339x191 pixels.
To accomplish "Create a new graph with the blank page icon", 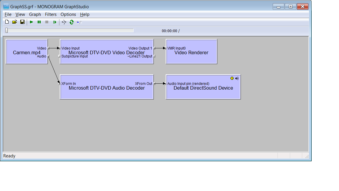I will (7, 22).
